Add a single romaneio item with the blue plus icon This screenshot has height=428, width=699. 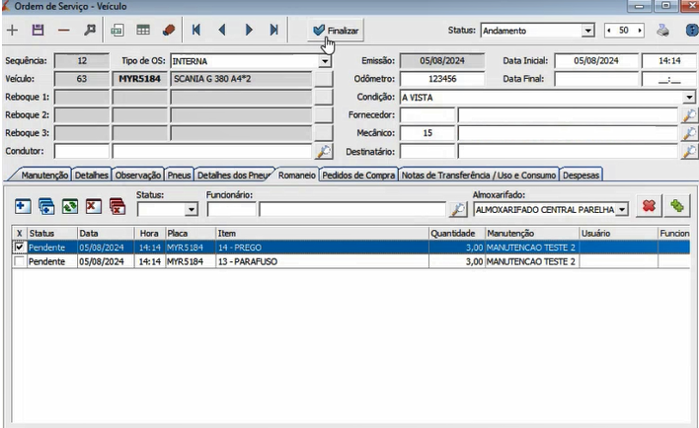[23, 207]
